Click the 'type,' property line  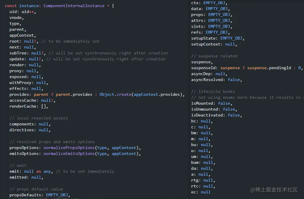(x=15, y=23)
